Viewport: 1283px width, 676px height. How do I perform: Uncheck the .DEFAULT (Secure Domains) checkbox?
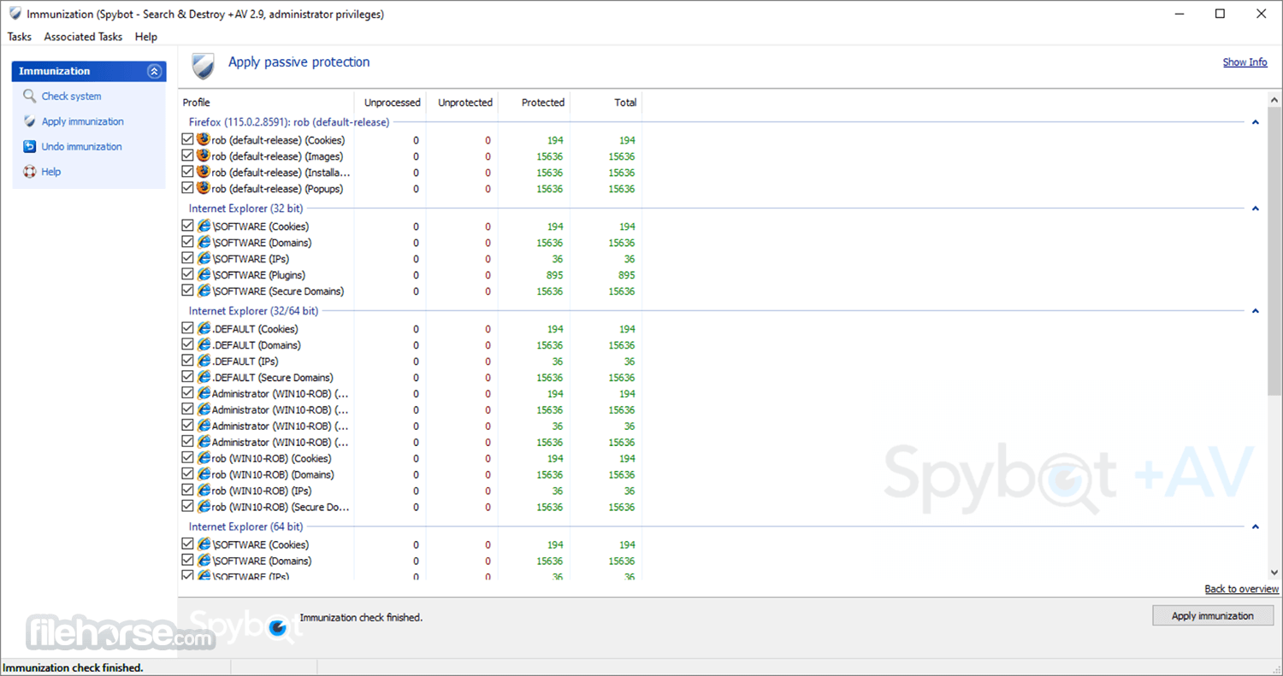click(x=188, y=377)
